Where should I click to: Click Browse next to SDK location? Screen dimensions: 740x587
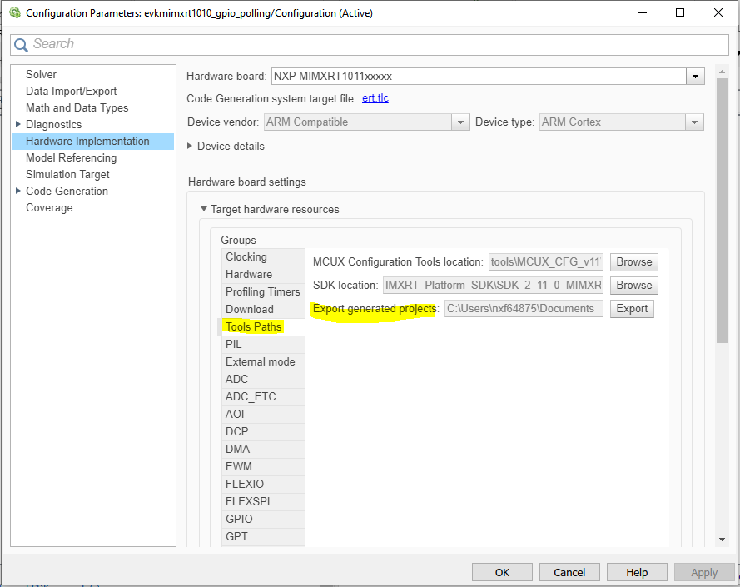tap(633, 285)
